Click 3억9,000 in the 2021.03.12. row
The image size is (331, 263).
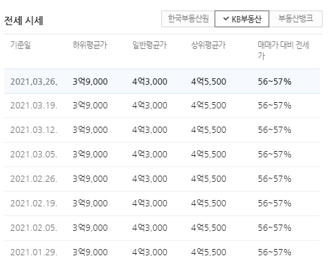[90, 130]
